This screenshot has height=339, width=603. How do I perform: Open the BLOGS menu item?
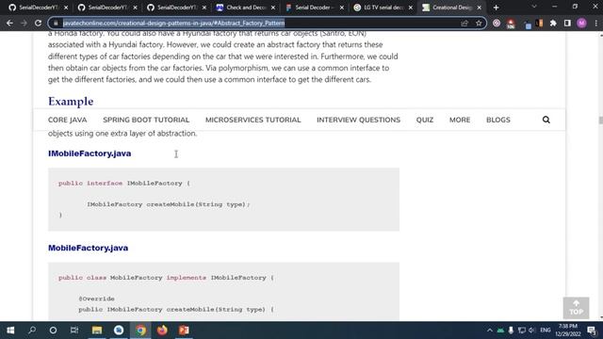498,120
